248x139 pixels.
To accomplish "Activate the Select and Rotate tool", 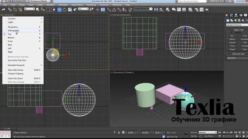I will 65,10.
